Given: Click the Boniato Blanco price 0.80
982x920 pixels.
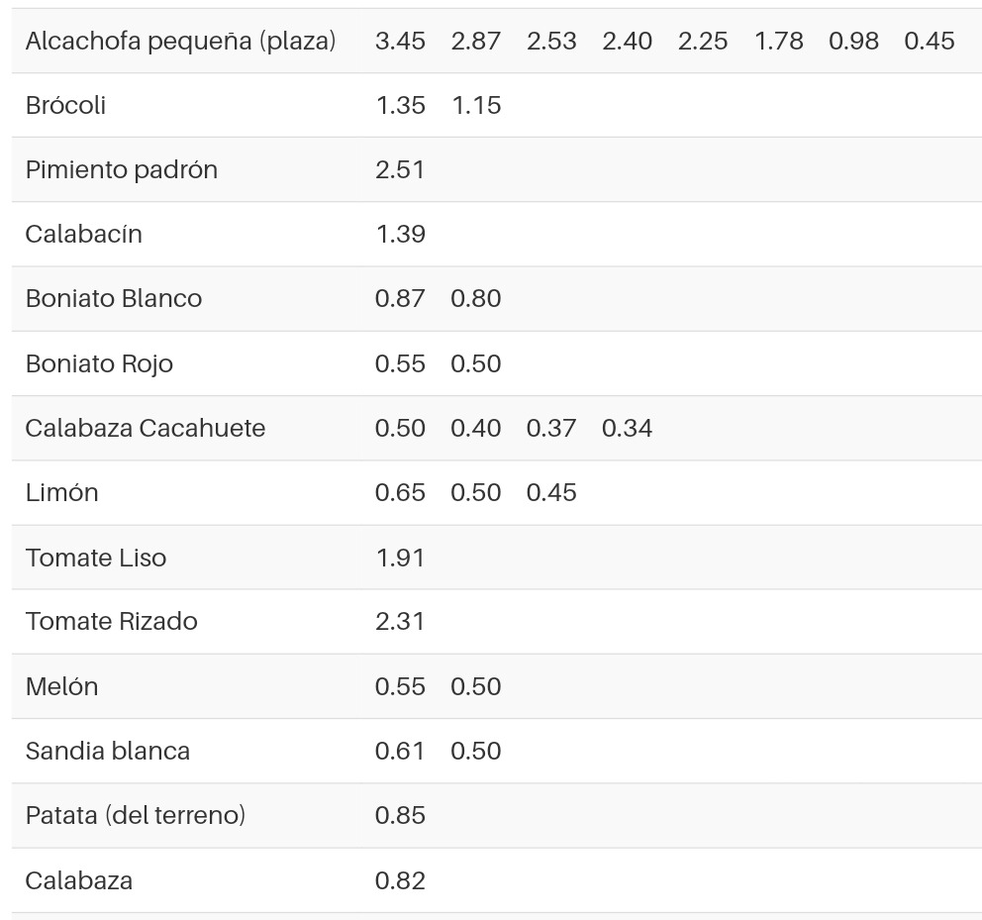Looking at the screenshot, I should (476, 299).
